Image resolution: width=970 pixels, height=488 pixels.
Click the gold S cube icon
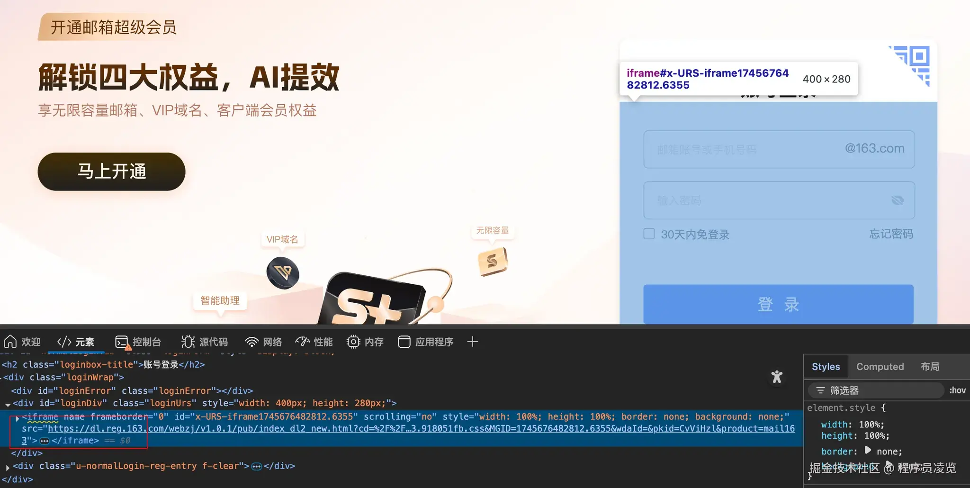(x=493, y=261)
